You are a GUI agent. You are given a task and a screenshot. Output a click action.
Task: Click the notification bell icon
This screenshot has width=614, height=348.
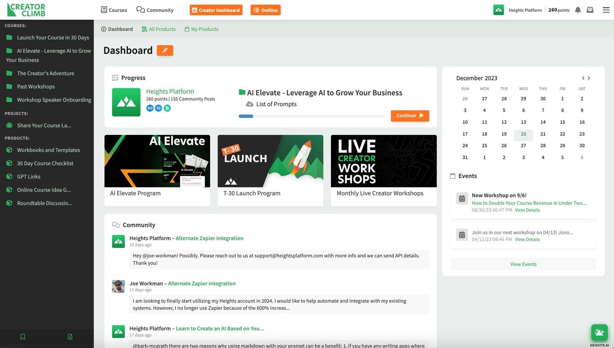(x=578, y=10)
